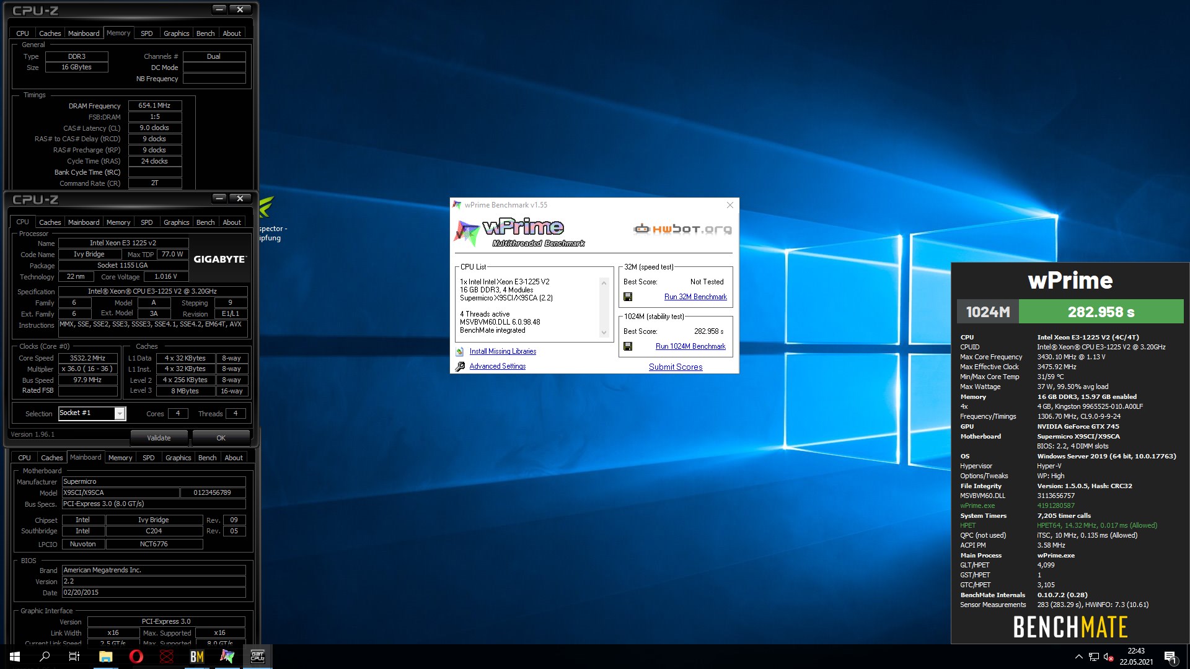
Task: Open Graphics tab in the top CPU-Z window
Action: point(176,33)
